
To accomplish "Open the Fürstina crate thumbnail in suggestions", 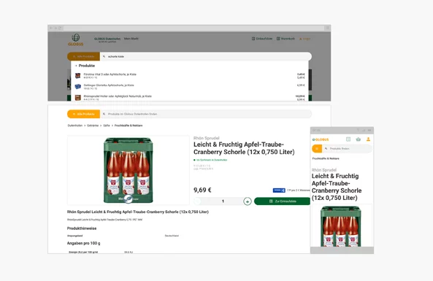I will tap(78, 76).
